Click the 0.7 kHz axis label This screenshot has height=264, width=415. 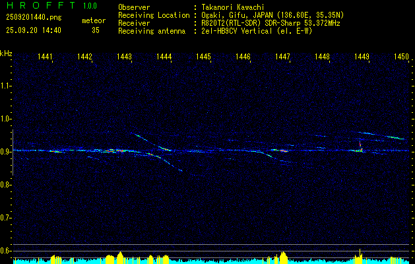(x=5, y=218)
